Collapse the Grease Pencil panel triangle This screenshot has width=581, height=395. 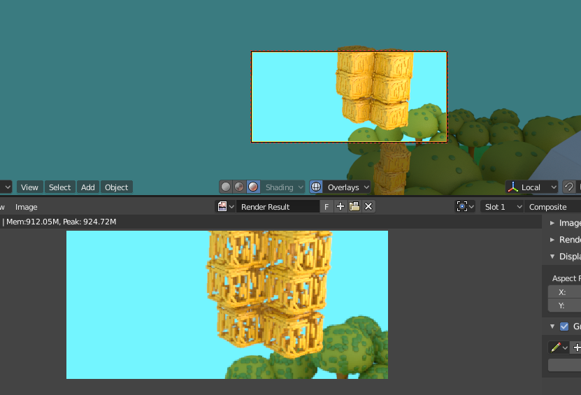pyautogui.click(x=552, y=326)
